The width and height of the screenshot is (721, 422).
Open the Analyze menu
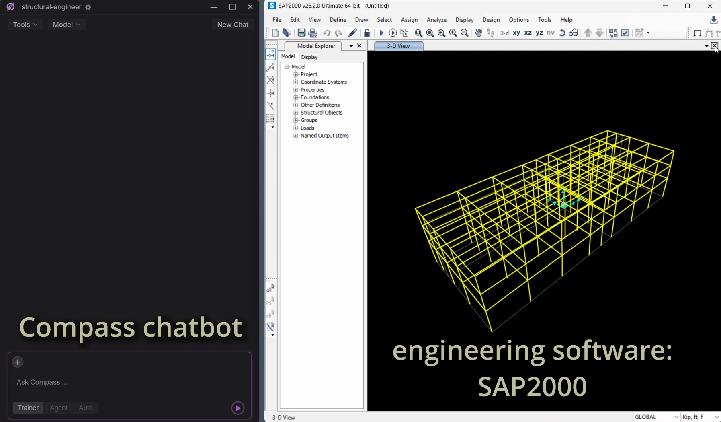coord(436,20)
